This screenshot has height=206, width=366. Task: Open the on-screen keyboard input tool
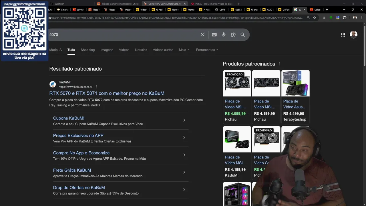point(214,35)
